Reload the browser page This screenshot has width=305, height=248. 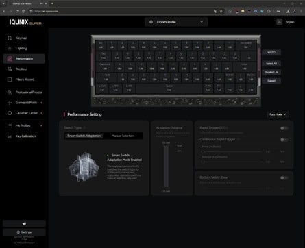[17, 11]
